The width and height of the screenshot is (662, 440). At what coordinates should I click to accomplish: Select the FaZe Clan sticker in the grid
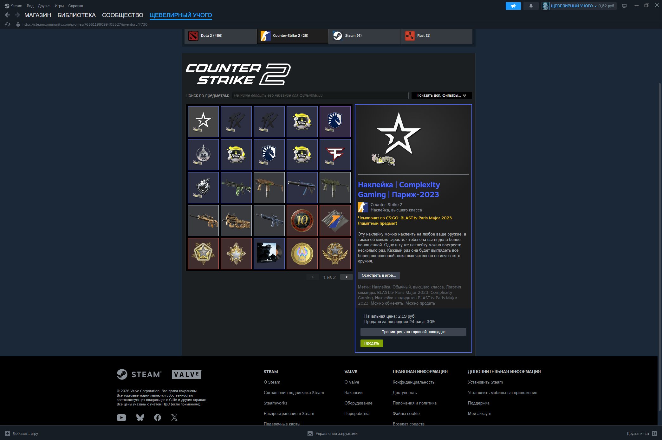tap(335, 155)
